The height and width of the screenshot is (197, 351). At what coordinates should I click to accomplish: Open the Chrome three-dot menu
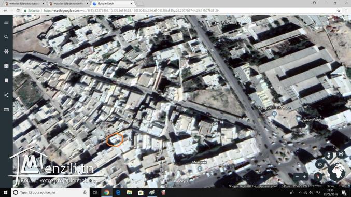tap(346, 11)
